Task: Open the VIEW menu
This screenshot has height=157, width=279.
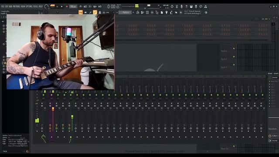Action: pos(23,7)
